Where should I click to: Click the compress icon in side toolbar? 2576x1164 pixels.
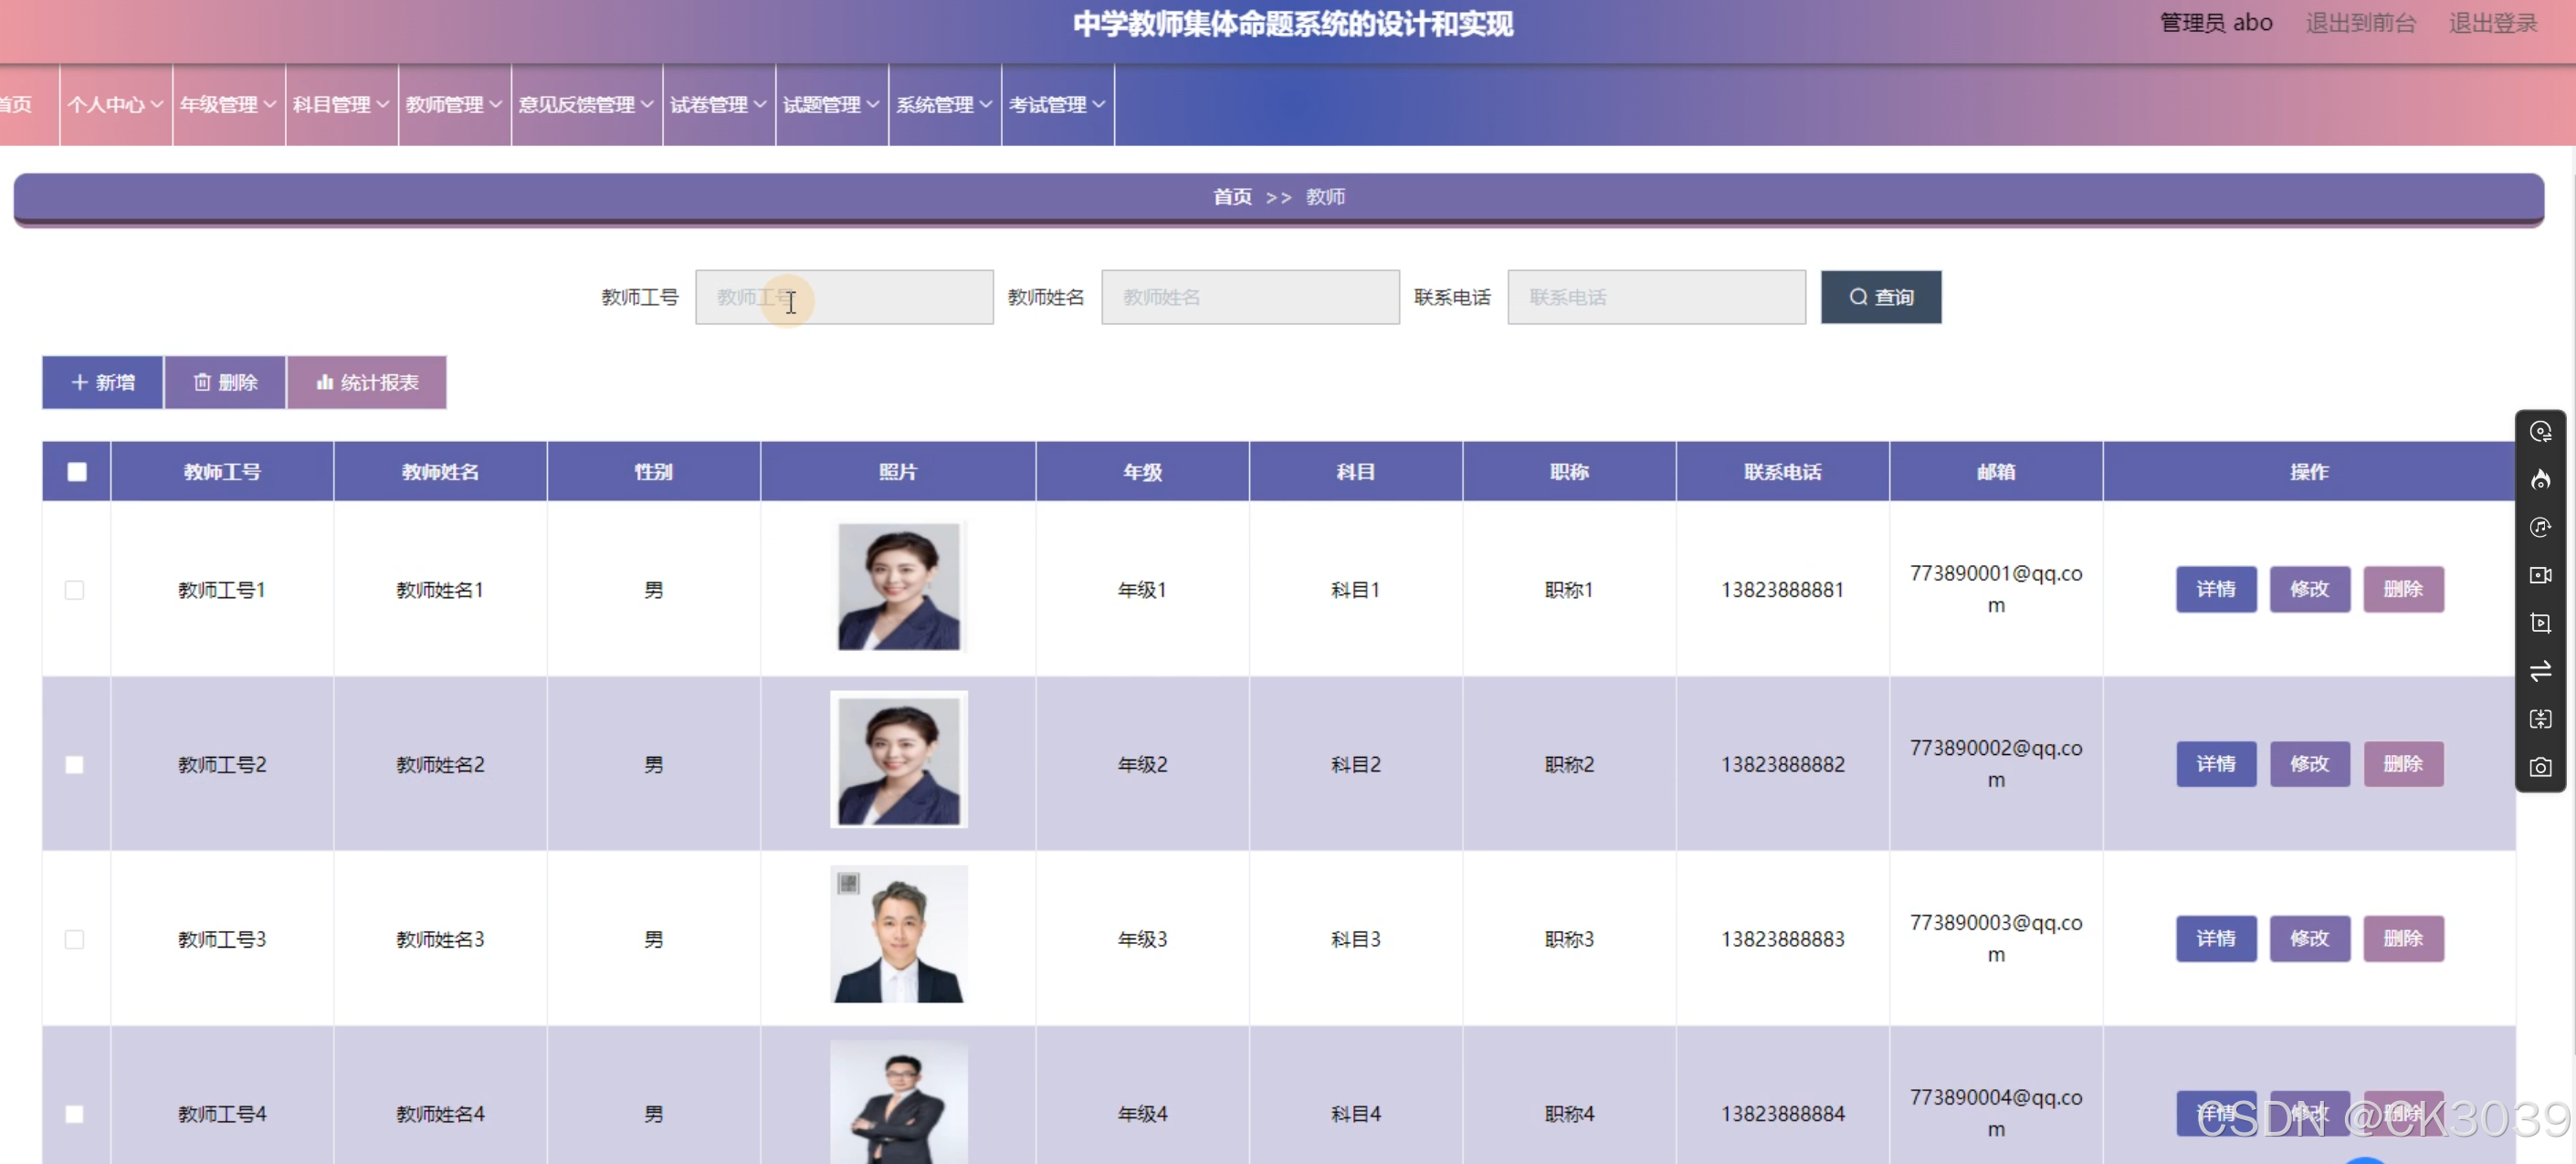[2540, 719]
